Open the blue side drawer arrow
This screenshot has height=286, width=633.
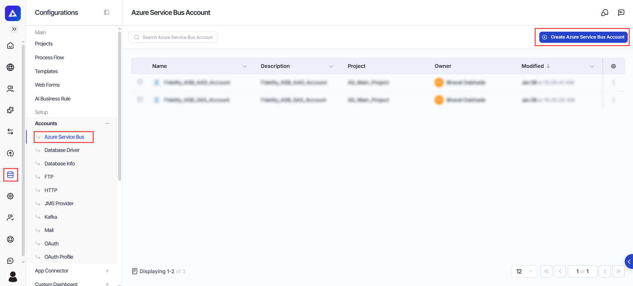click(629, 262)
